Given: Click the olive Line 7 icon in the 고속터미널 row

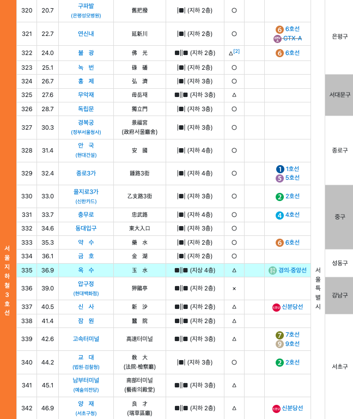Looking at the screenshot, I should point(279,335).
